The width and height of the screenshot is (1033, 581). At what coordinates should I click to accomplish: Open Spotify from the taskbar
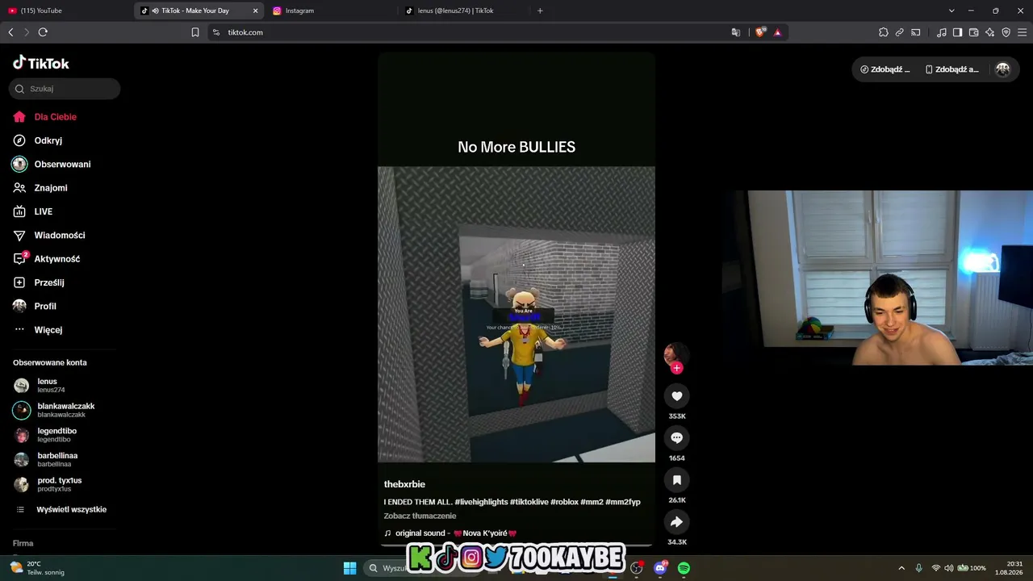(684, 568)
